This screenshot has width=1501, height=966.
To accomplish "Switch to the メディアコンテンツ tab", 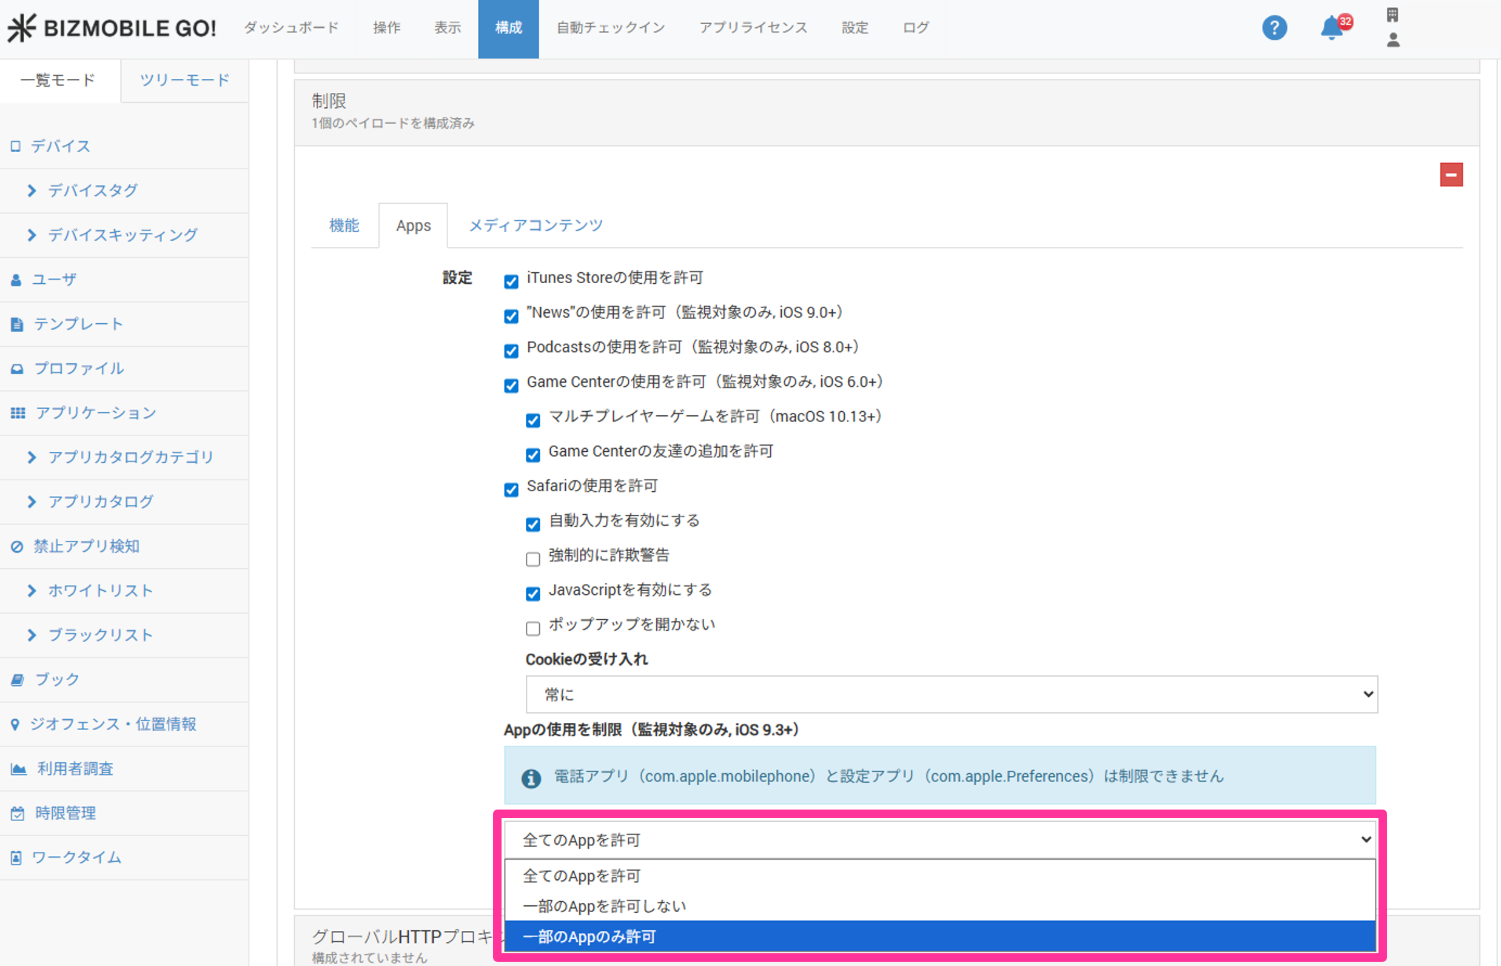I will (x=535, y=225).
